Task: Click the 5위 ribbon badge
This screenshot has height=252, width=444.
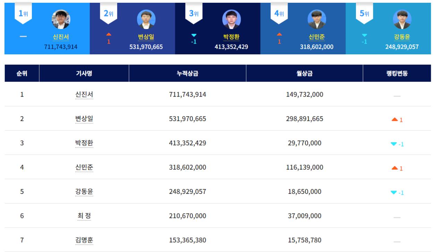Action: click(365, 13)
